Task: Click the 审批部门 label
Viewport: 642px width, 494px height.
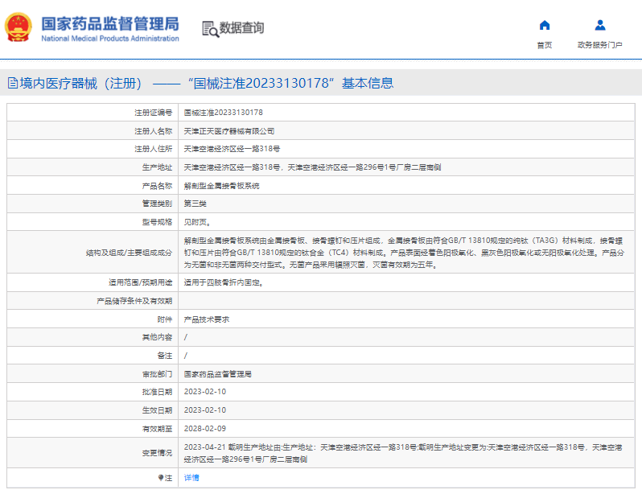Action: pyautogui.click(x=157, y=374)
